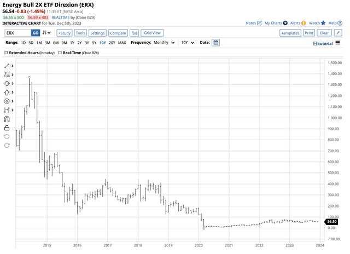Open chart Settings

pyautogui.click(x=97, y=33)
